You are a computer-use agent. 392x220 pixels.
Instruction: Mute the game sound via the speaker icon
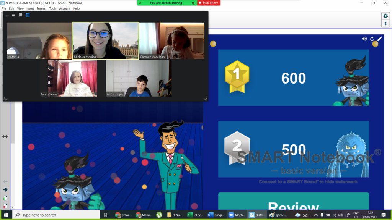point(364,39)
